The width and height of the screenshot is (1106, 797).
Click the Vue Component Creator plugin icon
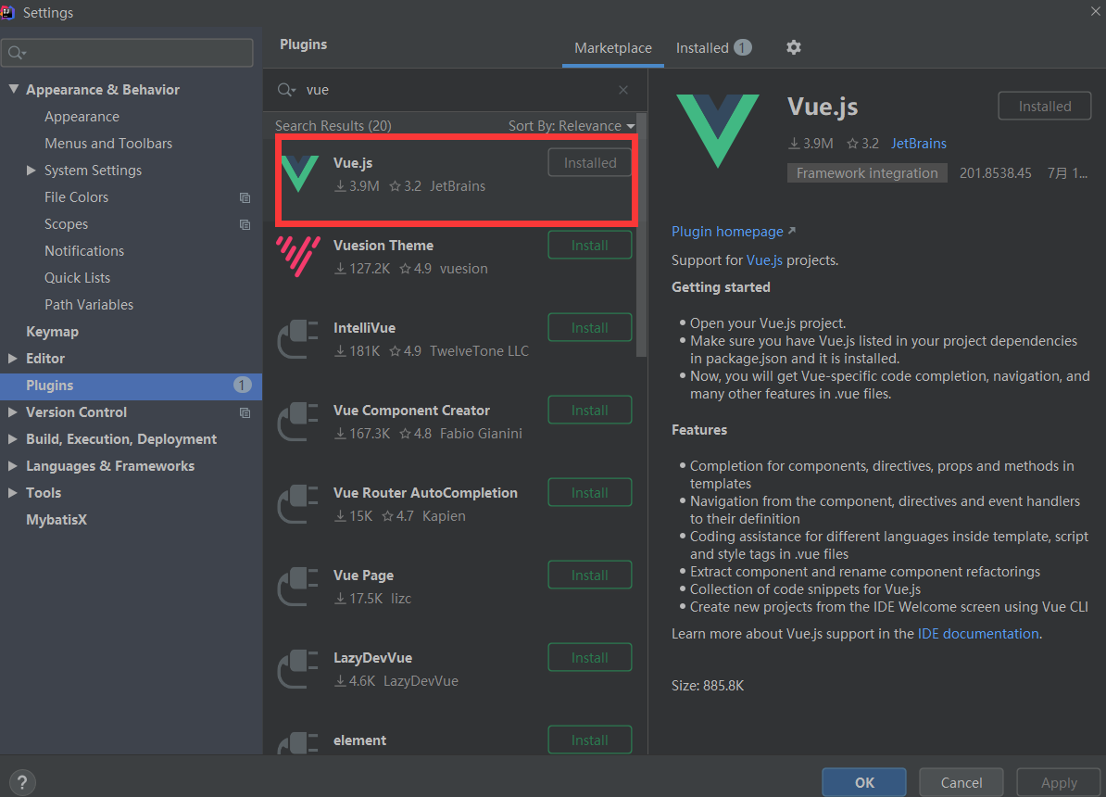[297, 421]
